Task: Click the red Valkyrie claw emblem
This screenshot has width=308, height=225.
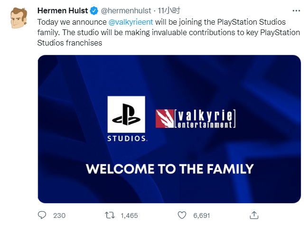Action: click(x=165, y=119)
